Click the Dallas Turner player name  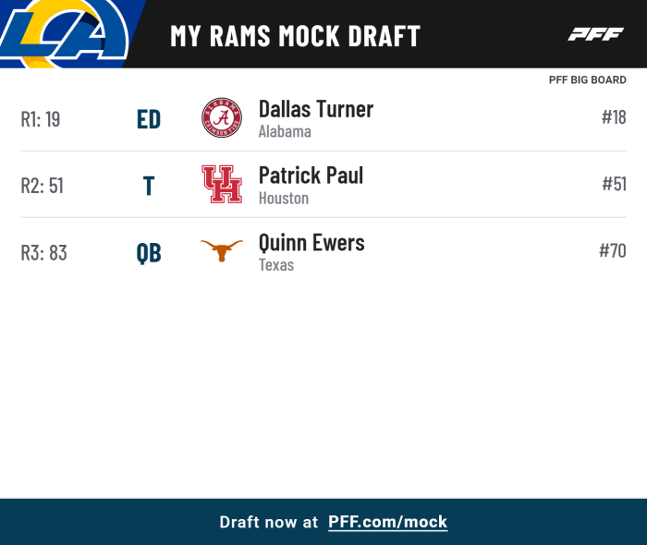click(316, 109)
